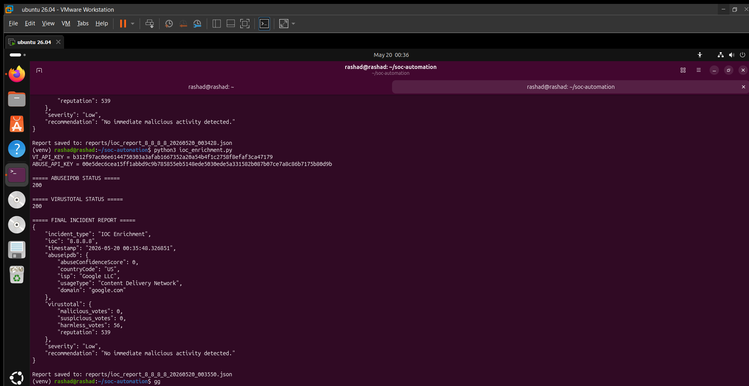Close the soc-automation terminal tab
The width and height of the screenshot is (749, 386).
click(743, 87)
